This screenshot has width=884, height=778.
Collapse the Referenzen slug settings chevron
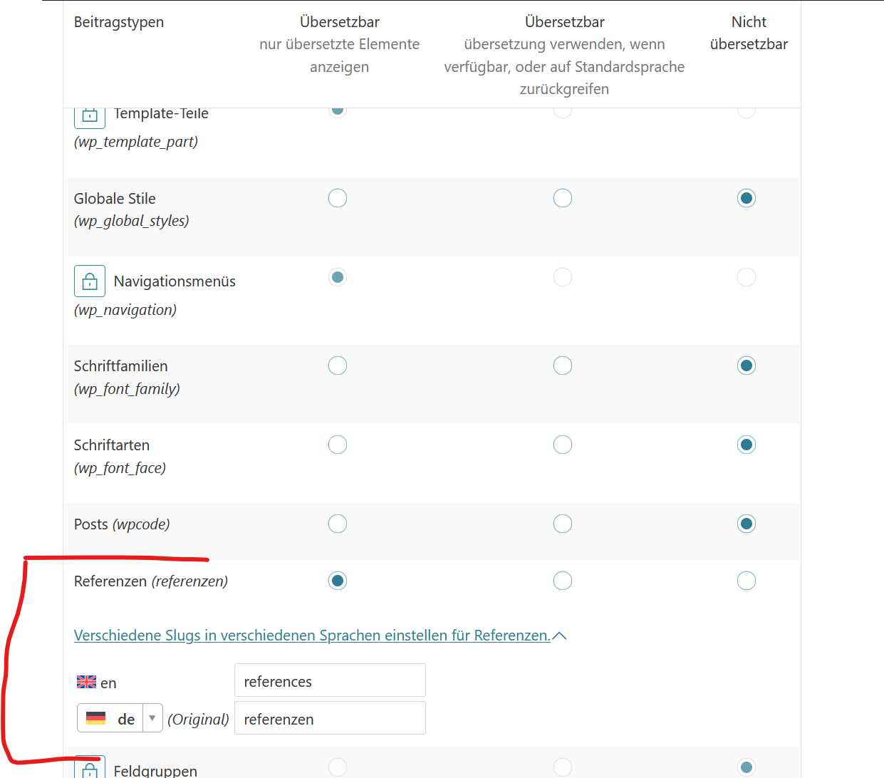(x=560, y=636)
